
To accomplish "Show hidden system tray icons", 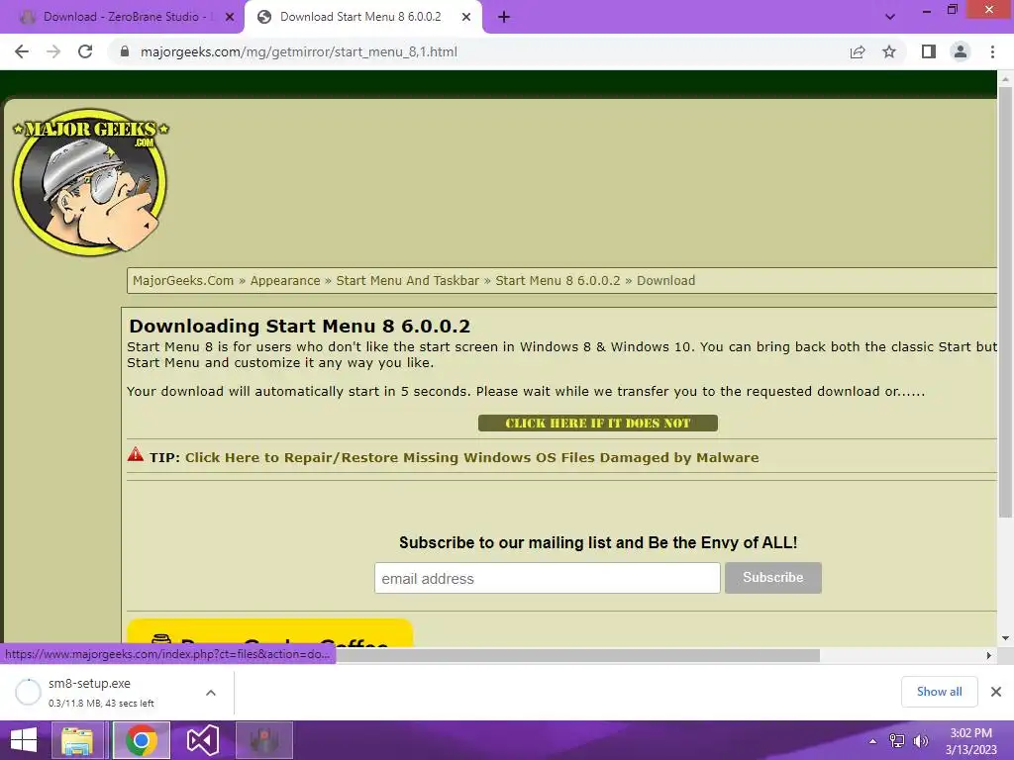I will 872,741.
